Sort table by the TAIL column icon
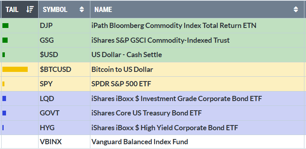Screen dimensions: 306x149 [x=30, y=9]
